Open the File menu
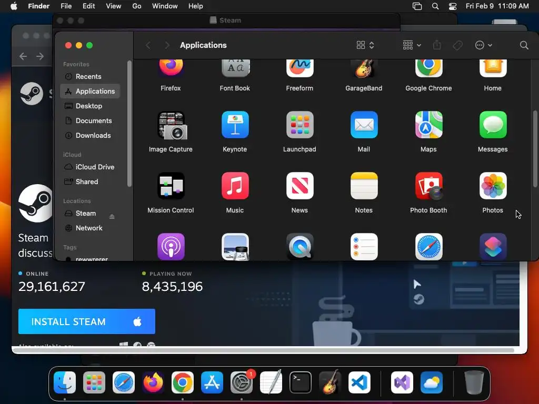 (66, 6)
